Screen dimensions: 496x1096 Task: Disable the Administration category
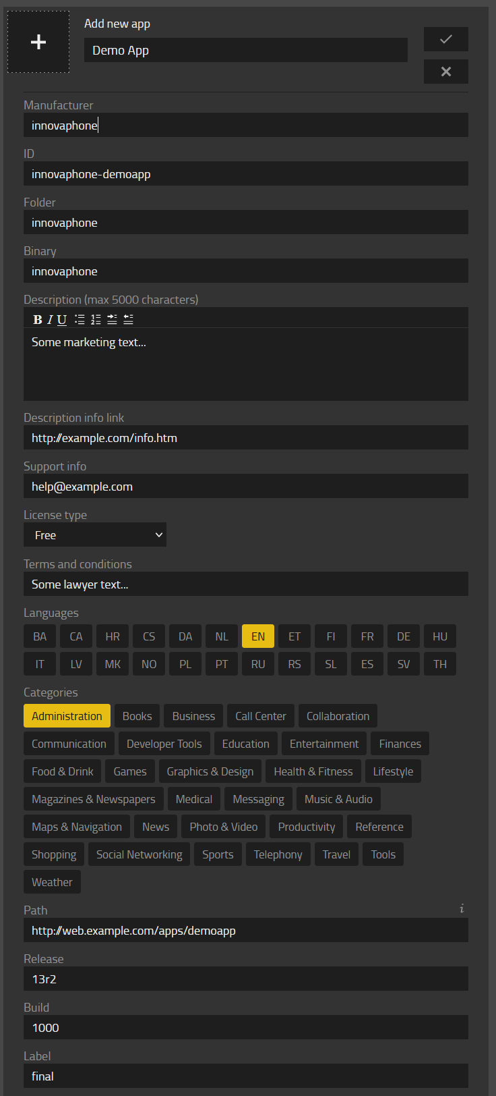(67, 716)
